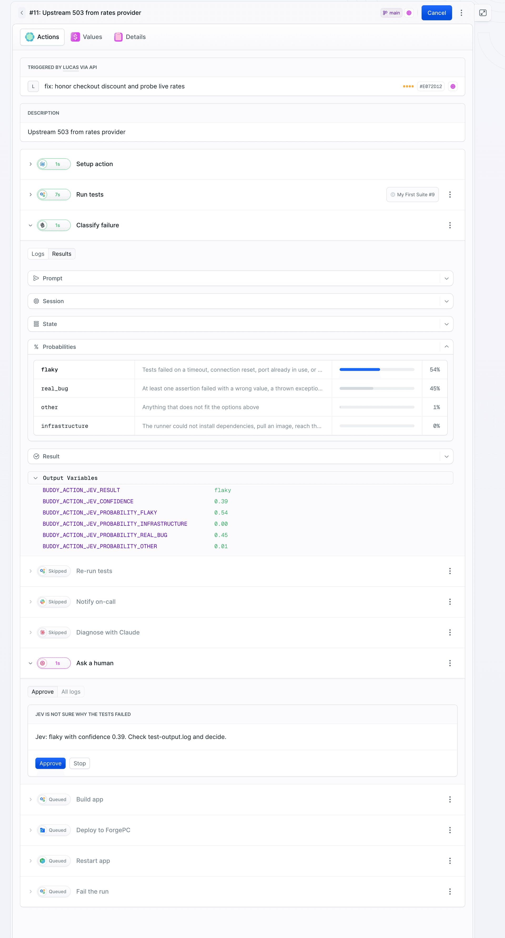Open the All logs tab under Ask a human
Screen dimensions: 505x938
71,692
